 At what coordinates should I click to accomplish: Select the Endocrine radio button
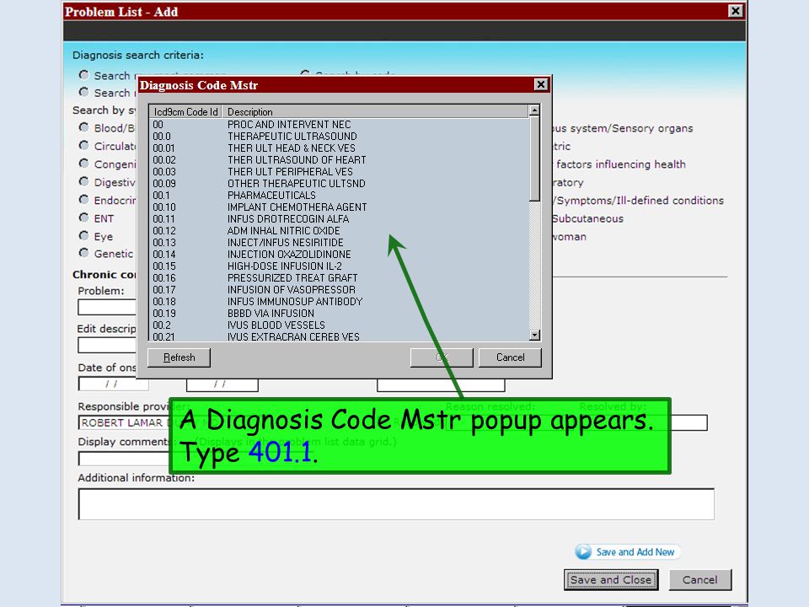(83, 200)
